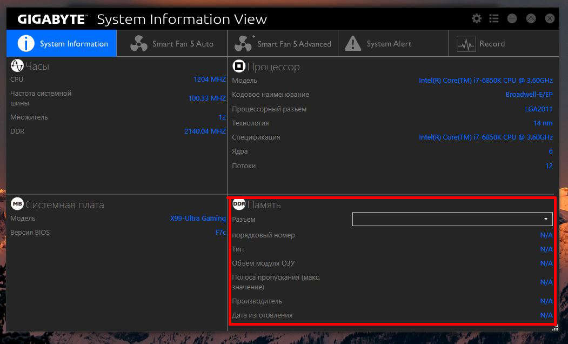The height and width of the screenshot is (344, 568).
Task: Click the BIOS version value F7c
Action: [220, 233]
